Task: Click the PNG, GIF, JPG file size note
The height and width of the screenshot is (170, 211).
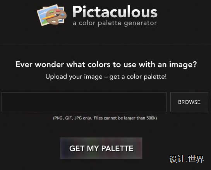Action: [x=105, y=118]
